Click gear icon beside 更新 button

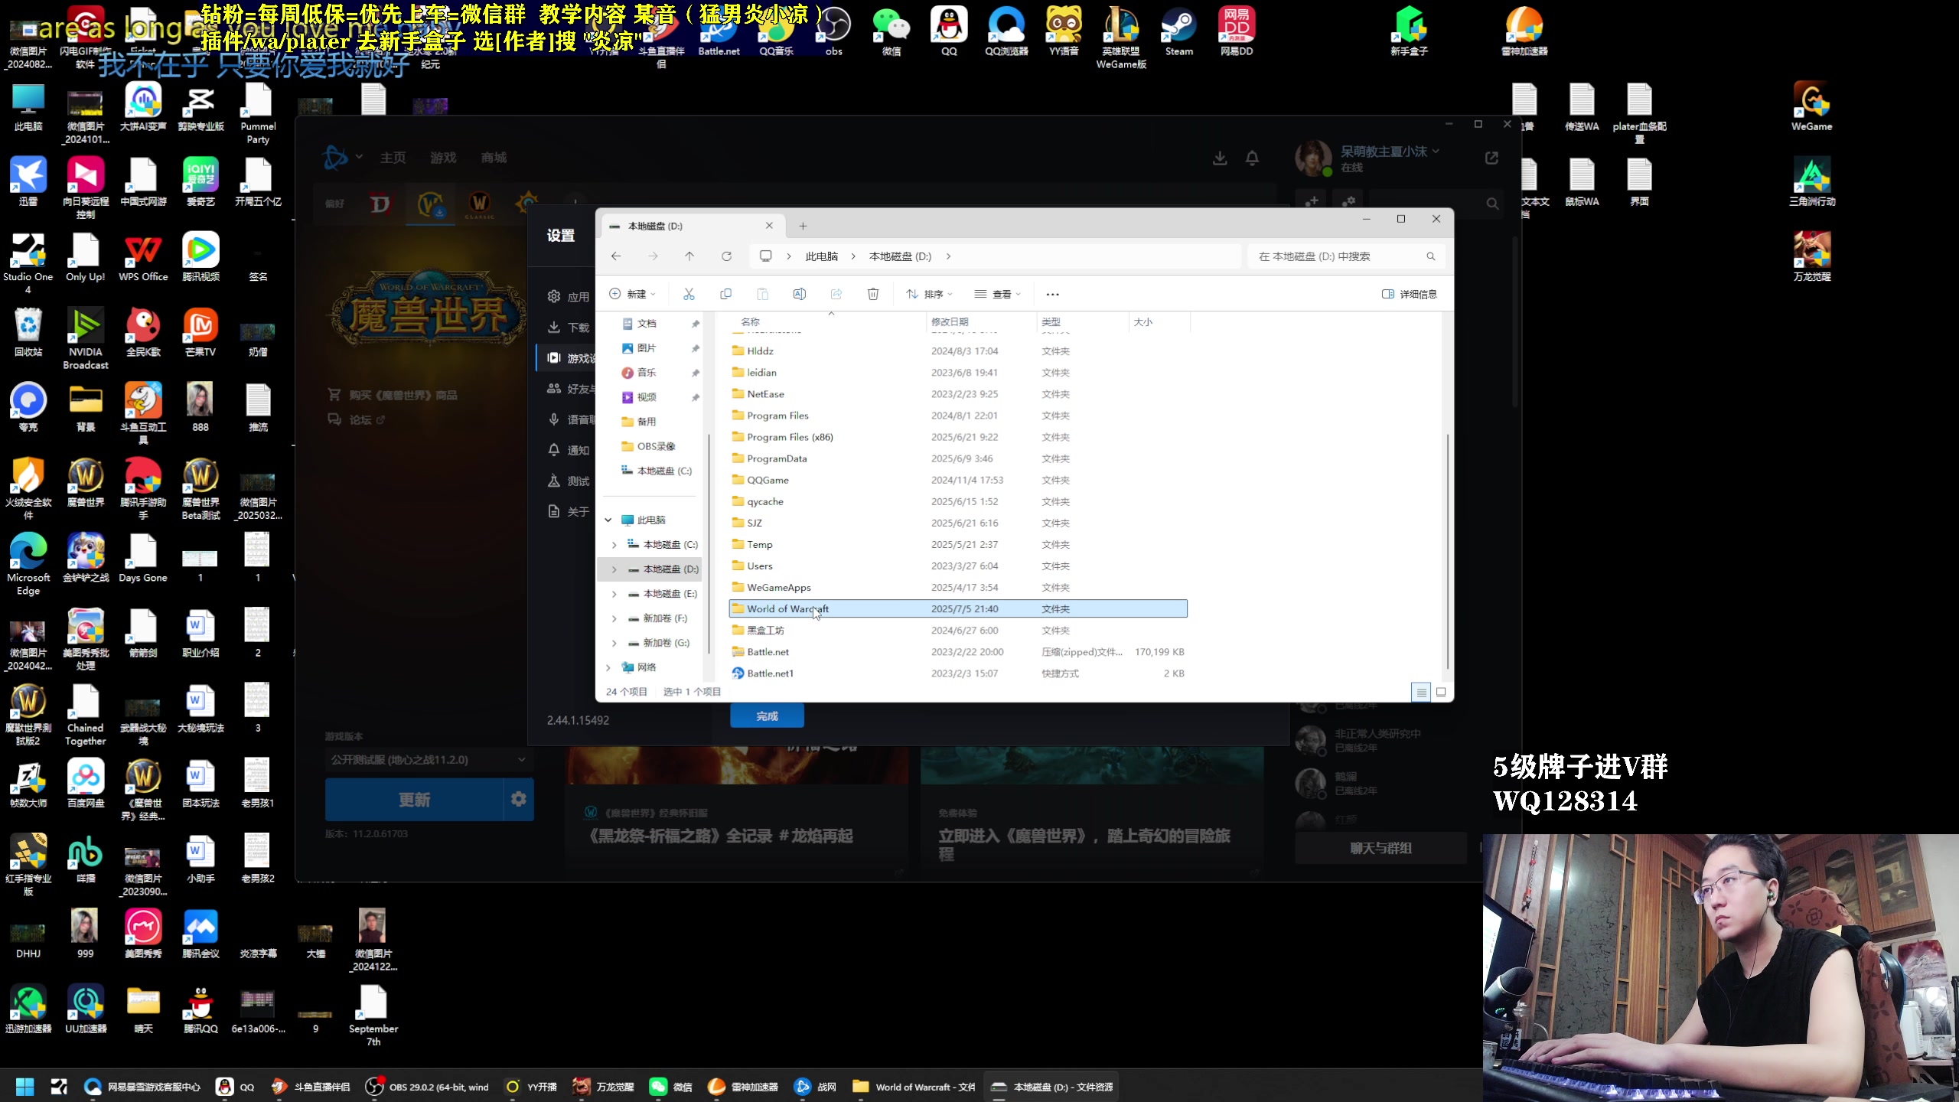pos(519,799)
